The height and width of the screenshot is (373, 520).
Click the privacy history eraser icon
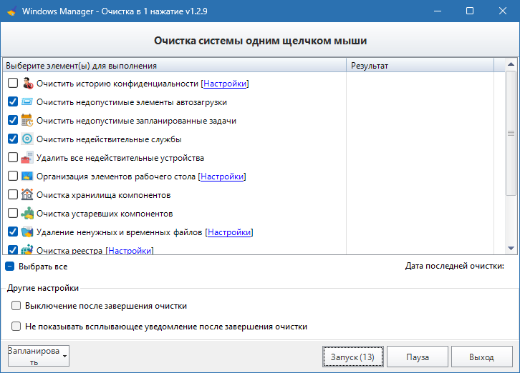click(x=27, y=84)
